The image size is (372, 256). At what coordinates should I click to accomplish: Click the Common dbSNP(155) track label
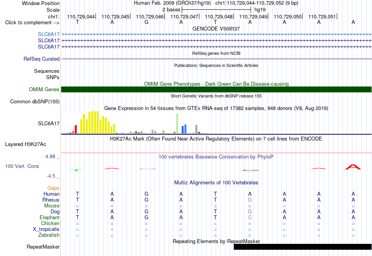coord(34,101)
